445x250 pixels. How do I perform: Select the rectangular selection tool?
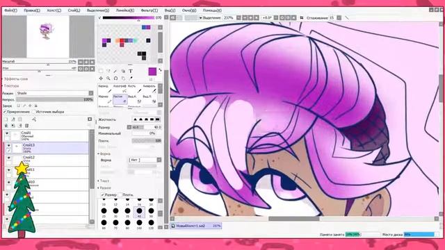tap(101, 71)
